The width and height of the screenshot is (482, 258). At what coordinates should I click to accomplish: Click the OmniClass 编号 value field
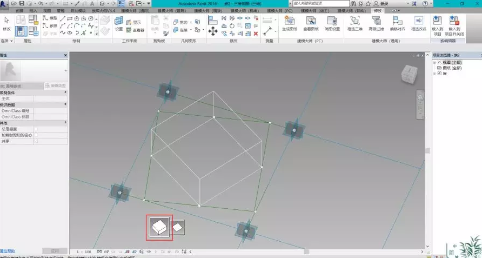click(x=51, y=111)
